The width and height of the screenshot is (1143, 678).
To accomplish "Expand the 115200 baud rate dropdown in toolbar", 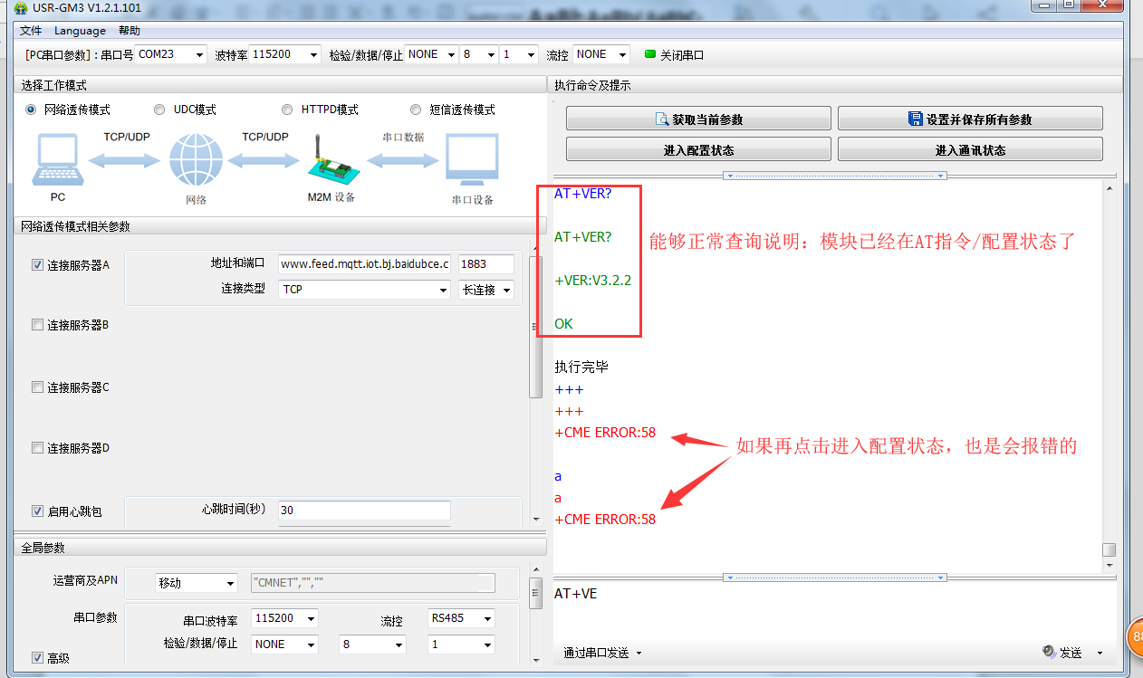I will (284, 54).
